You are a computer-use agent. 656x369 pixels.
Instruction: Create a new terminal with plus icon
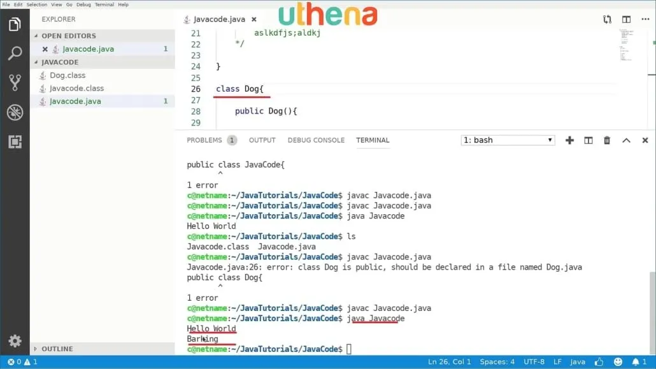coord(569,140)
